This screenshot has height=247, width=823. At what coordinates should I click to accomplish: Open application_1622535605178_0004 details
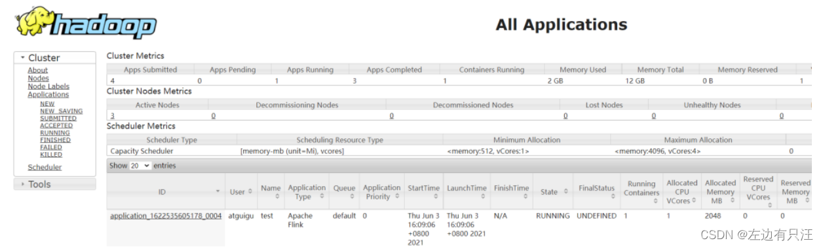166,216
